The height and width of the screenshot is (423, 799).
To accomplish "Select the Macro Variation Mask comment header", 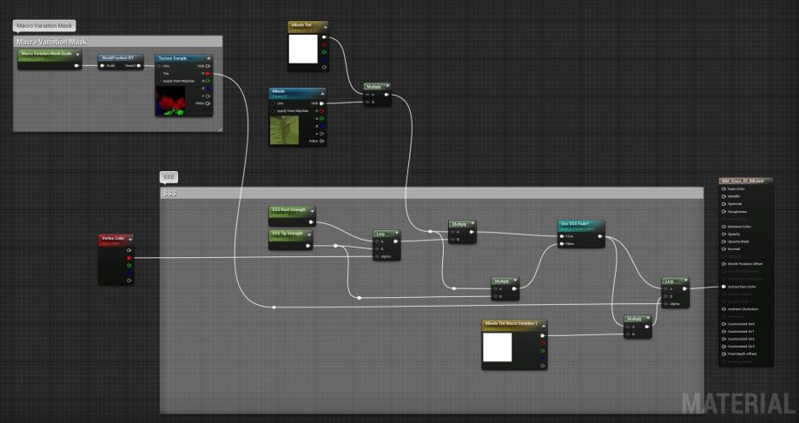I will point(118,42).
